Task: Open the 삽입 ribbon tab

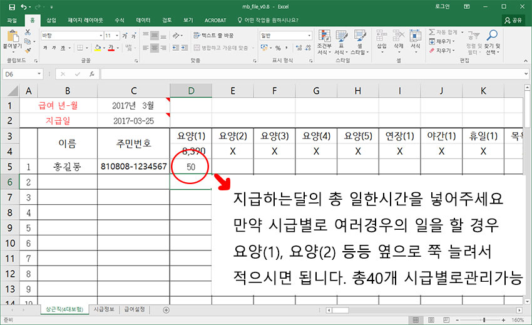Action: click(51, 20)
